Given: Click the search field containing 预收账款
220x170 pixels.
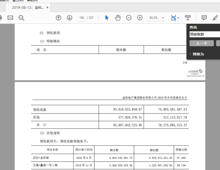Looking at the screenshot, I should (205, 34).
